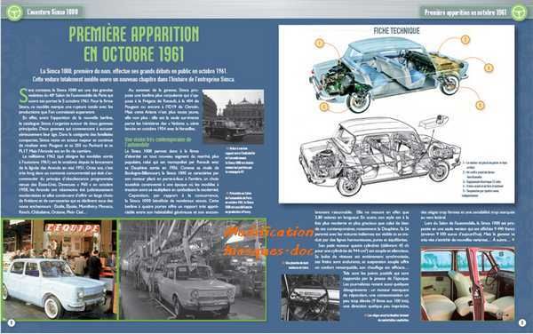The width and height of the screenshot is (533, 334).
Task: Click the callout circle above the rear engine
Action: coord(320,44)
